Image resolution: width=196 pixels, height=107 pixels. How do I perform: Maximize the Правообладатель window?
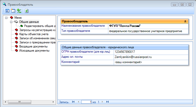[182, 5]
